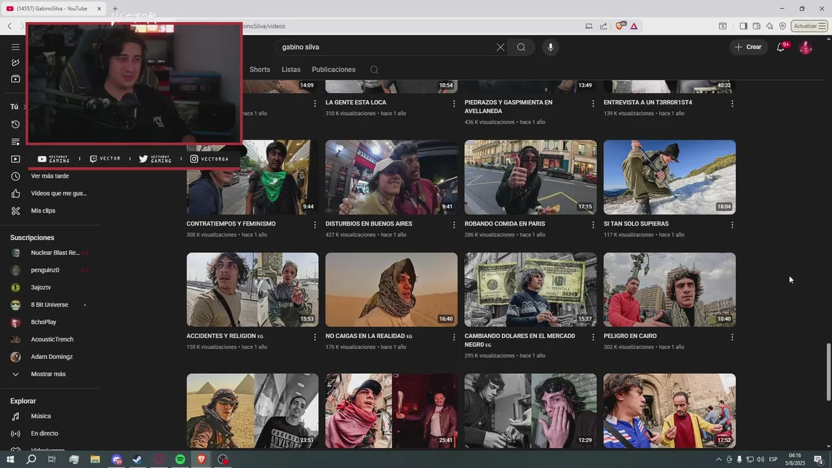
Task: Click the search magnifier button
Action: click(521, 47)
